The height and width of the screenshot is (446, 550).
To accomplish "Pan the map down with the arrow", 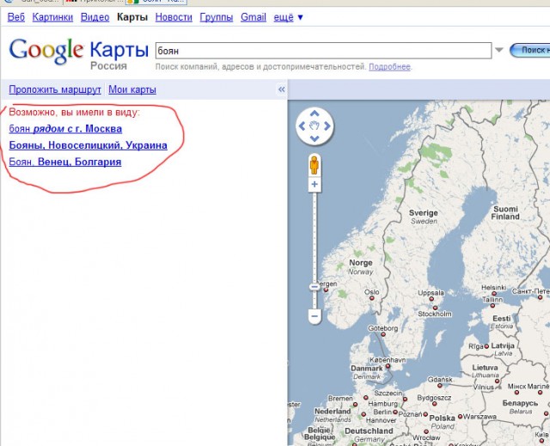I will point(315,138).
